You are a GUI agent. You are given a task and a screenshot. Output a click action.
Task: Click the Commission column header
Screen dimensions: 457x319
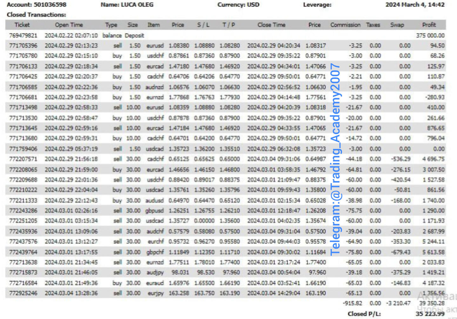pyautogui.click(x=345, y=25)
